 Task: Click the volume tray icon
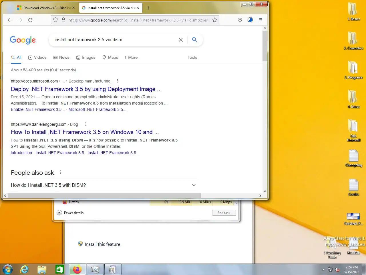[337, 270]
